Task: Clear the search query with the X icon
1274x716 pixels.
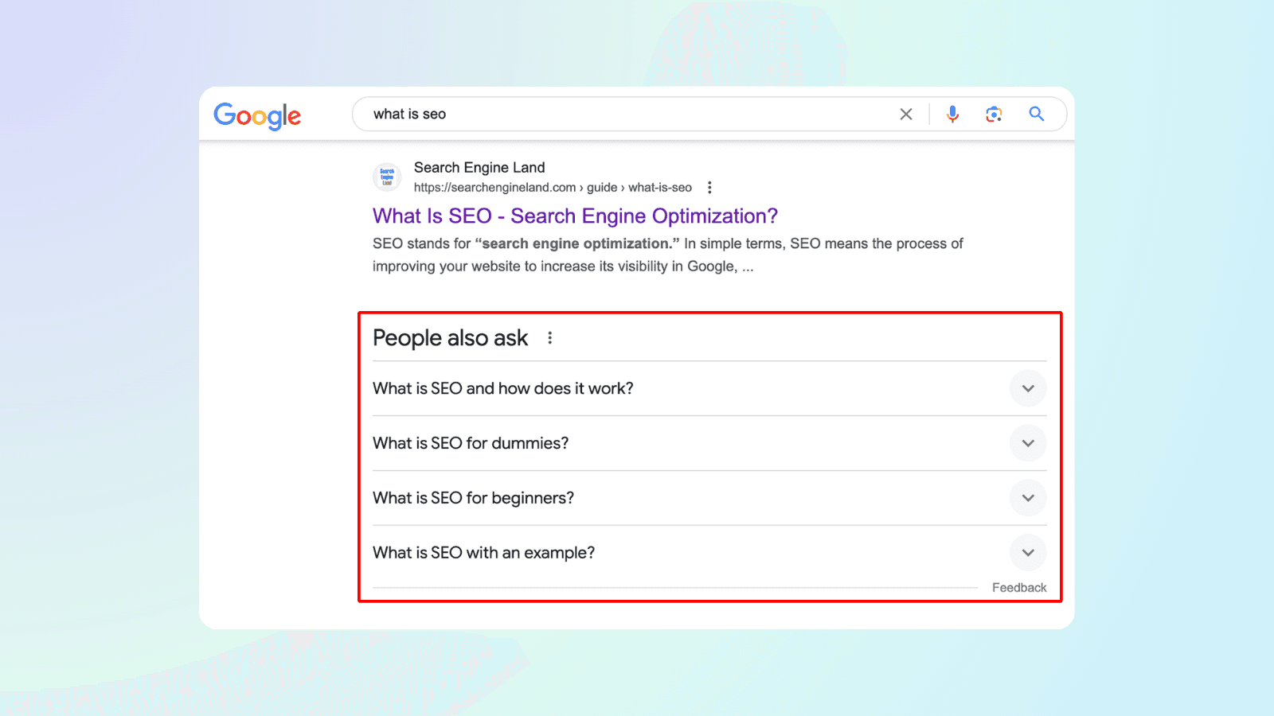Action: pos(906,115)
